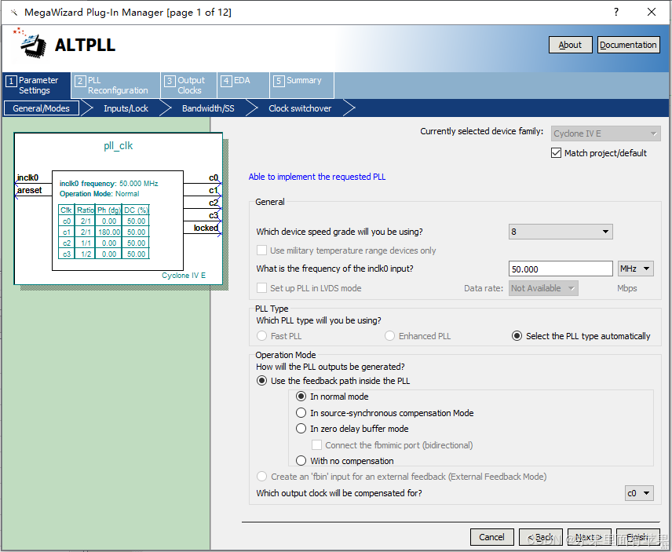Open the MHz frequency unit dropdown

tap(636, 269)
